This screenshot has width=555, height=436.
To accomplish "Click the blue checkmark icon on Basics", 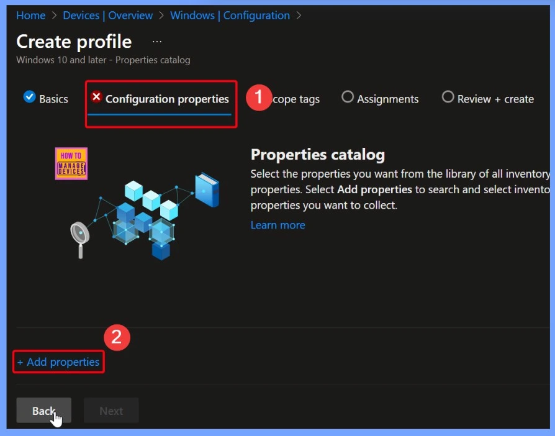I will 29,97.
